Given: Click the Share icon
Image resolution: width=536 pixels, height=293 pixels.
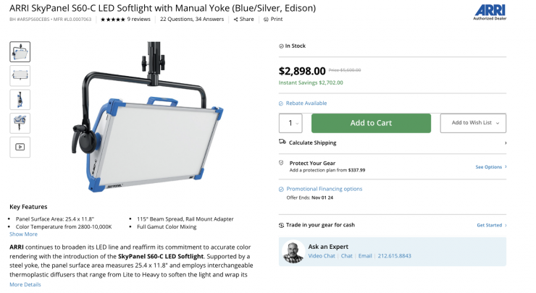Looking at the screenshot, I should pos(236,20).
